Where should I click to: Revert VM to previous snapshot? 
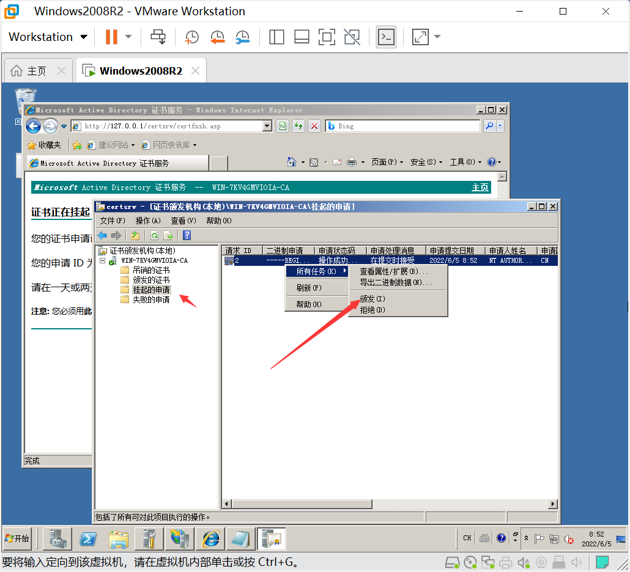coord(217,37)
